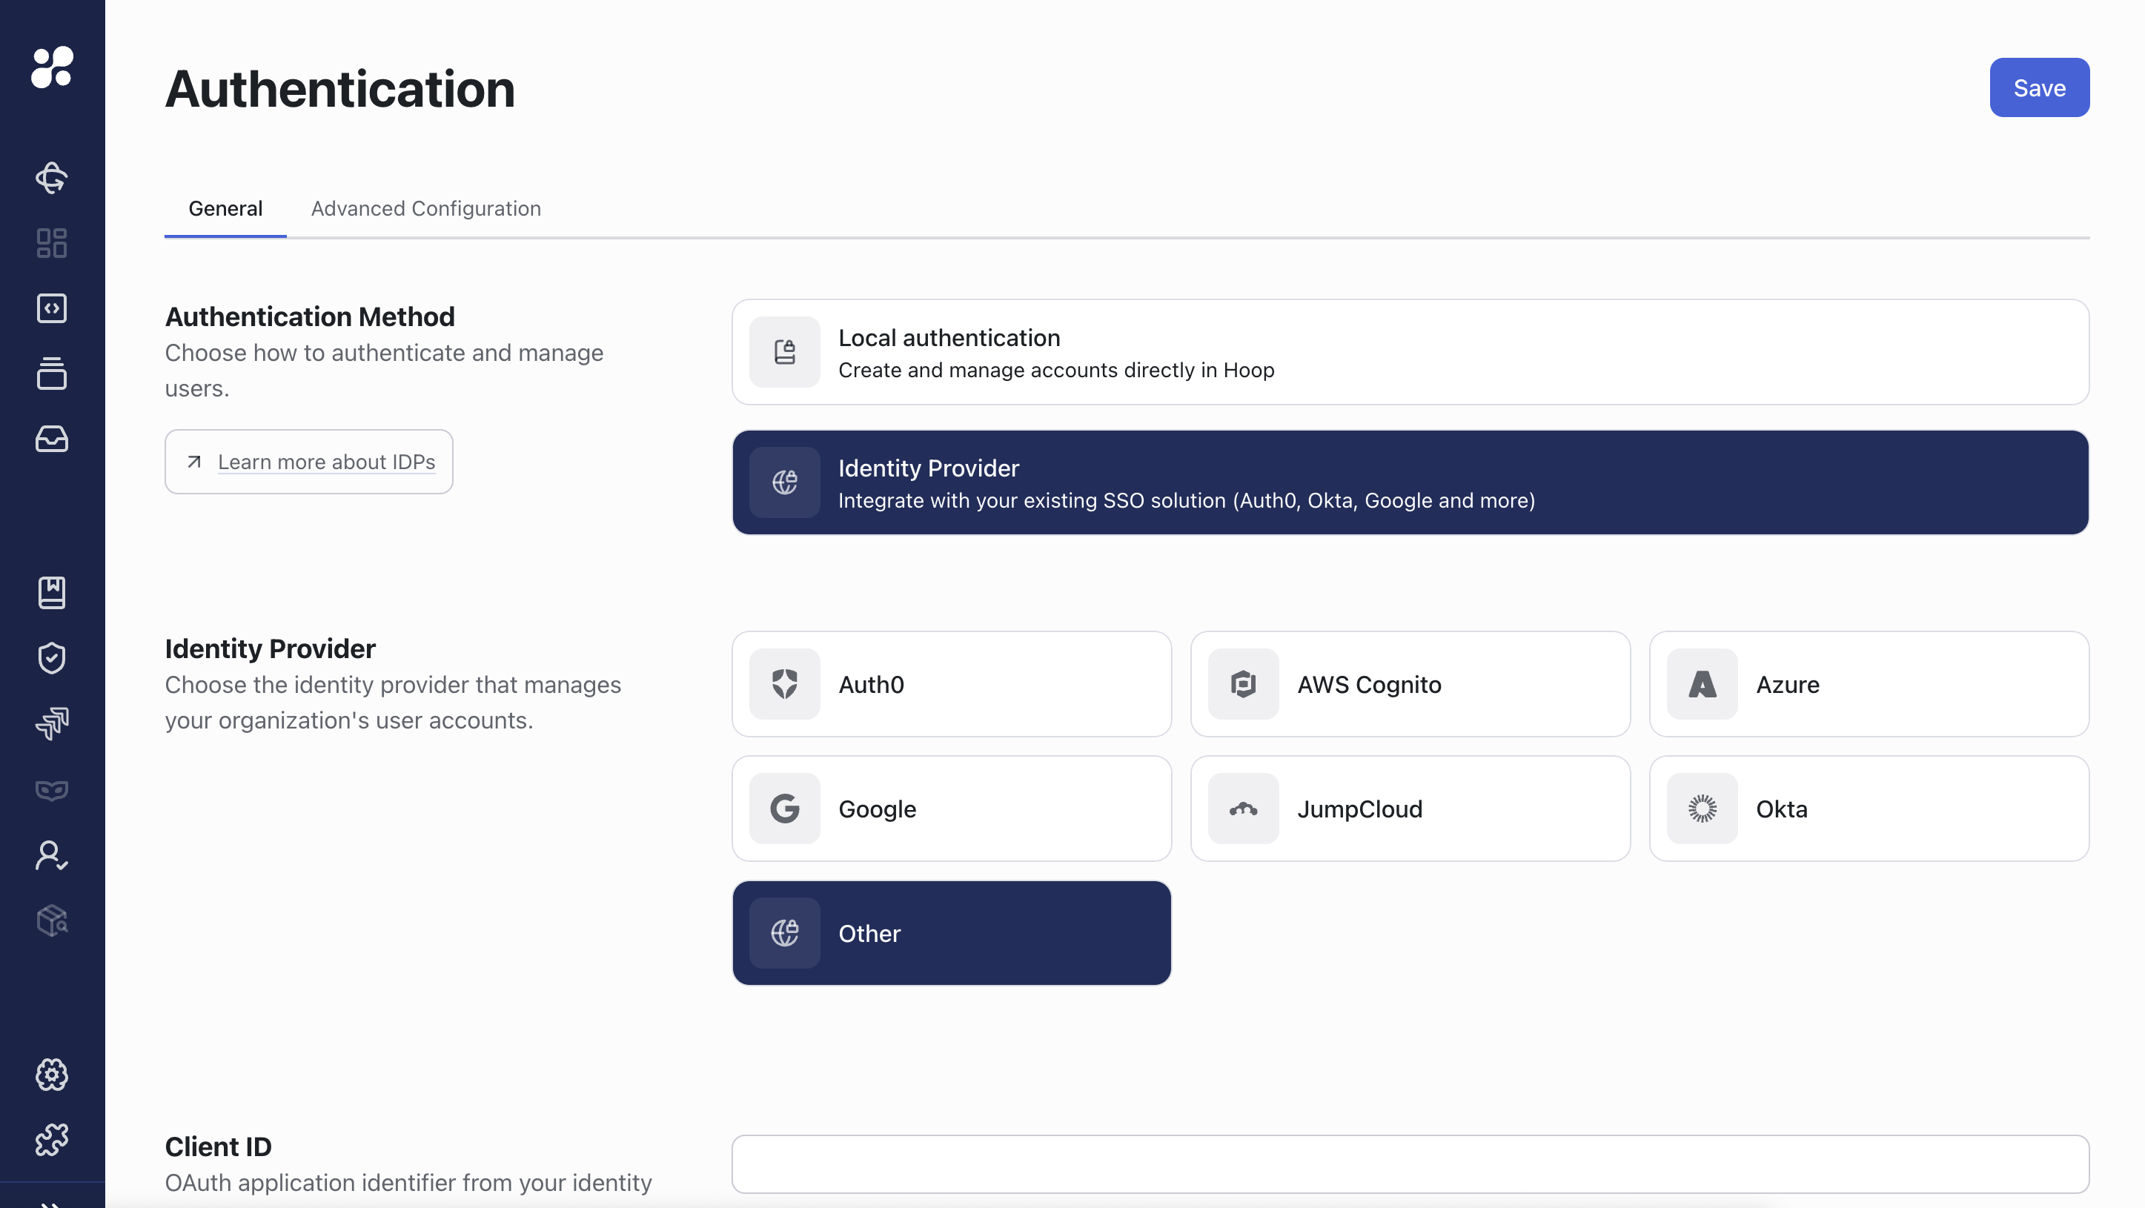Click the Hoop logo in the sidebar
Image resolution: width=2145 pixels, height=1208 pixels.
(52, 67)
